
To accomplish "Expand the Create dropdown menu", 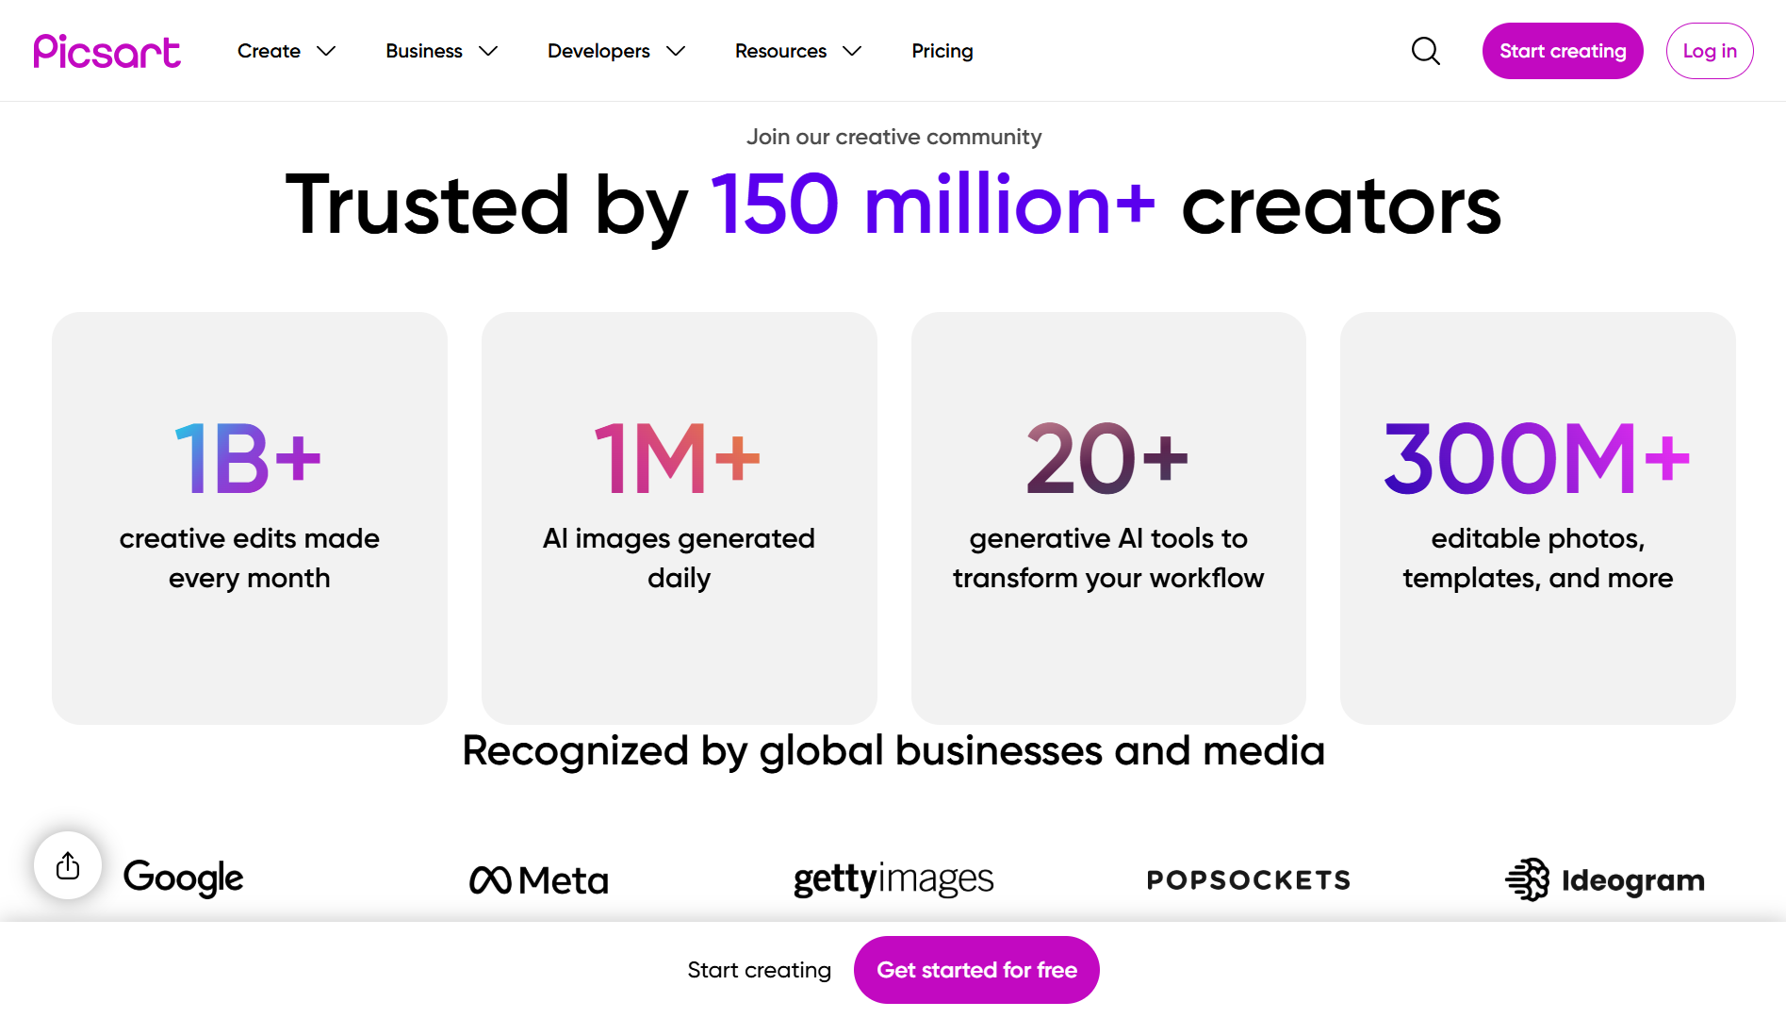I will pyautogui.click(x=286, y=51).
